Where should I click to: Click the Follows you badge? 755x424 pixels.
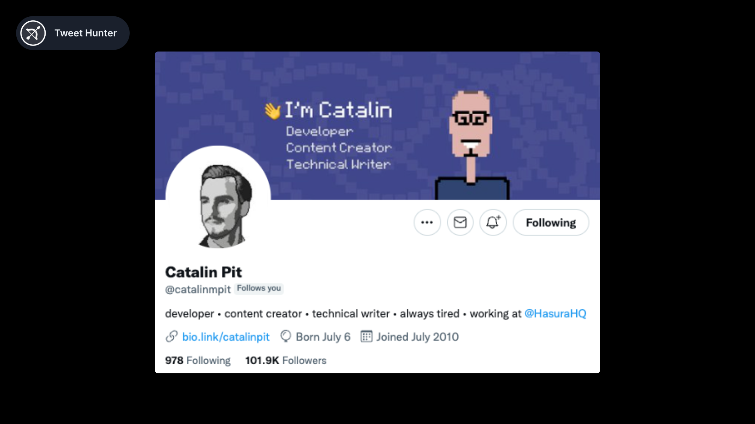coord(259,288)
